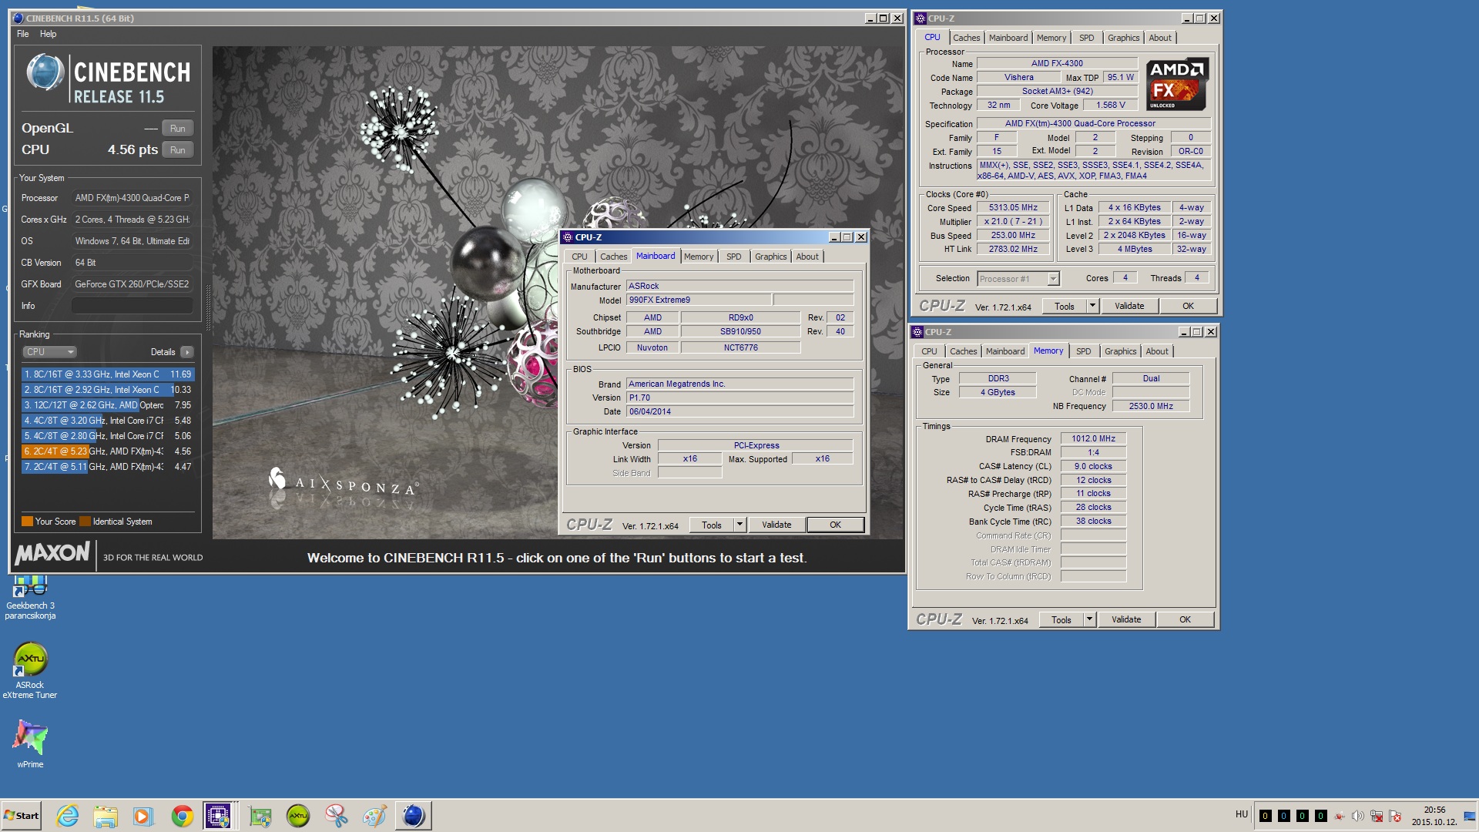Click the blue zero core-monitor tray icon
The image size is (1479, 832).
pos(1284,816)
